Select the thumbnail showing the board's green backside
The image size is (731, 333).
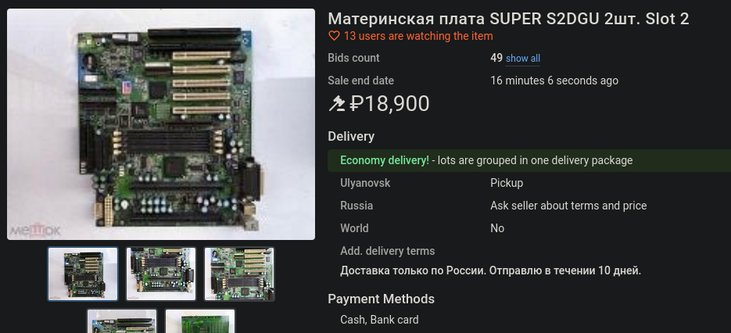[200, 320]
